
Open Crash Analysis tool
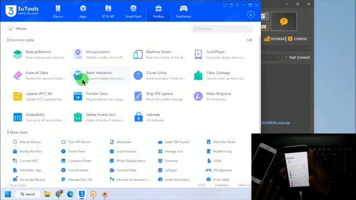[123, 151]
